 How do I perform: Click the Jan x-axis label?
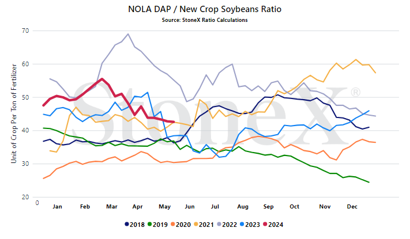(57, 207)
